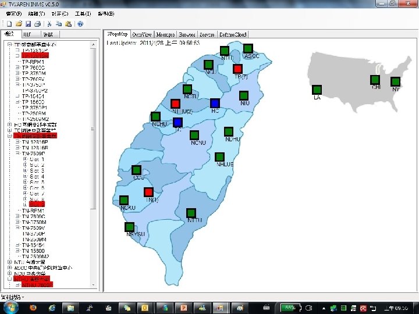419x314 pixels.
Task: Select the NCKU green node
Action: coord(124,200)
